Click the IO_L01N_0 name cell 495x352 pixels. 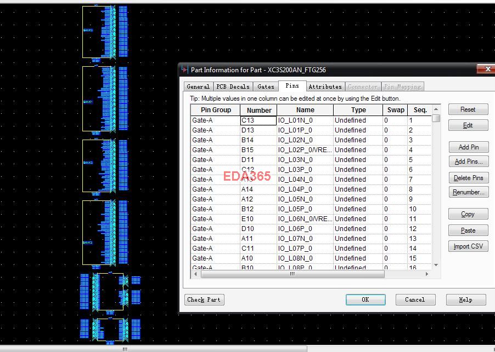click(305, 120)
